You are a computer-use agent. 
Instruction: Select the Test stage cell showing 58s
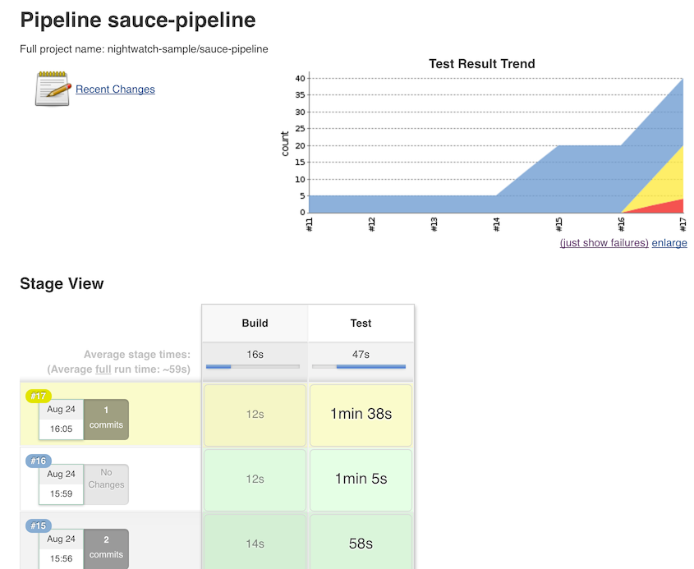pos(361,543)
